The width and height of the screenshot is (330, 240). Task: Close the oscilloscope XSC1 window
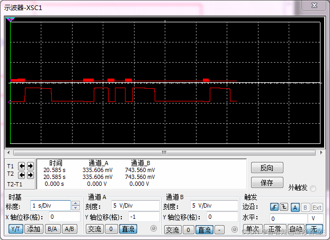coord(314,5)
